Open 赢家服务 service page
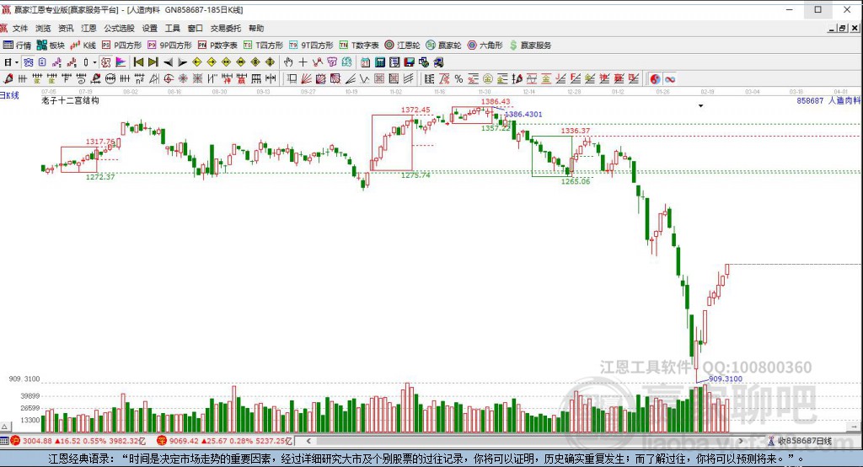This screenshot has height=467, width=863. (530, 46)
